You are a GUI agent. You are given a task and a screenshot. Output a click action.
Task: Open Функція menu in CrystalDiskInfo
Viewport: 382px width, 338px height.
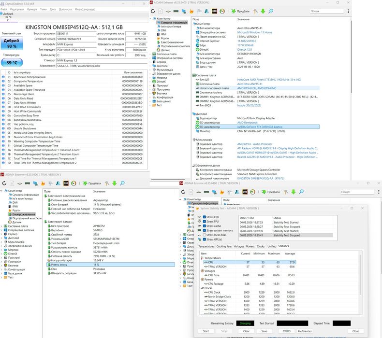coord(32,9)
